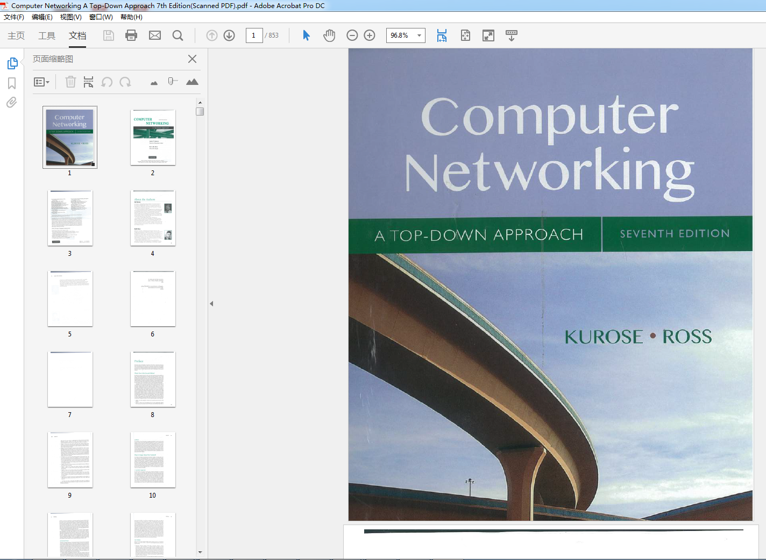This screenshot has height=560, width=766.
Task: Click the thumbnails scrollbar thumb
Action: 200,111
